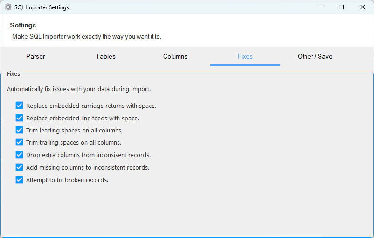374x238 pixels.
Task: Open the Parser tab
Action: (35, 56)
